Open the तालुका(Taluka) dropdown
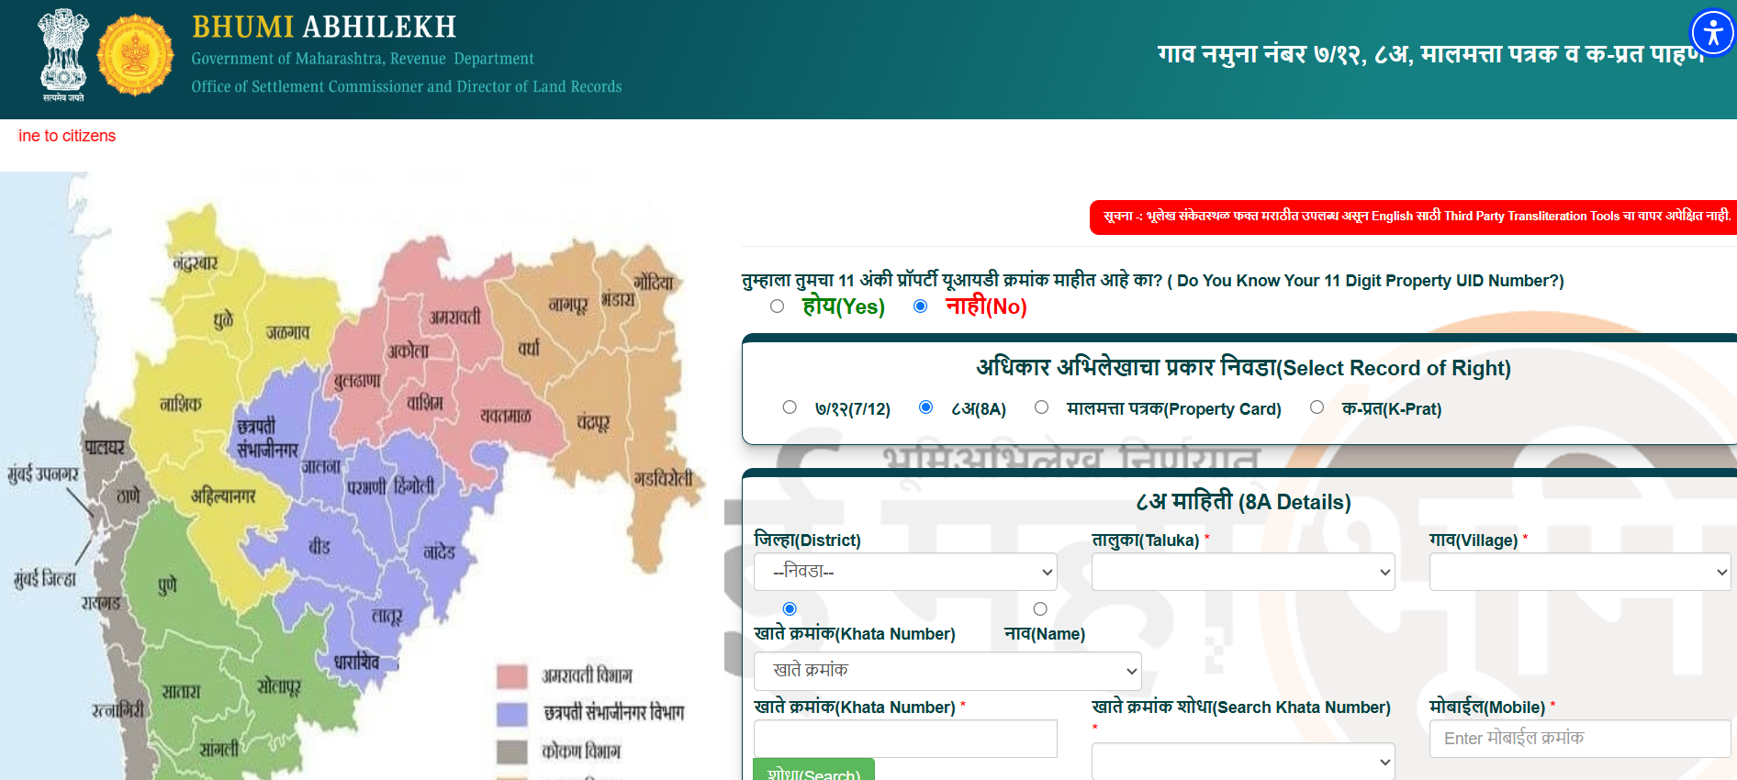 pos(1243,572)
